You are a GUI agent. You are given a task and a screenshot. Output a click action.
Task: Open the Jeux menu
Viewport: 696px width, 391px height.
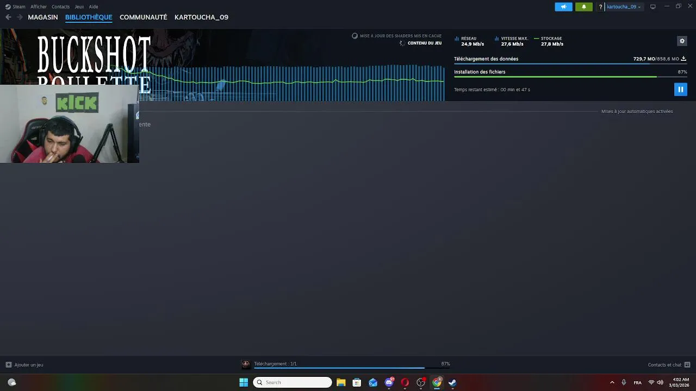(x=79, y=7)
